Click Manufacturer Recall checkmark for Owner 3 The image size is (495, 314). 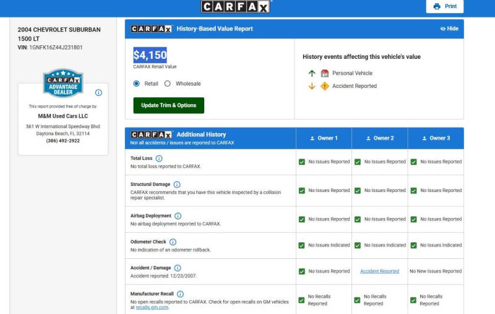413,300
